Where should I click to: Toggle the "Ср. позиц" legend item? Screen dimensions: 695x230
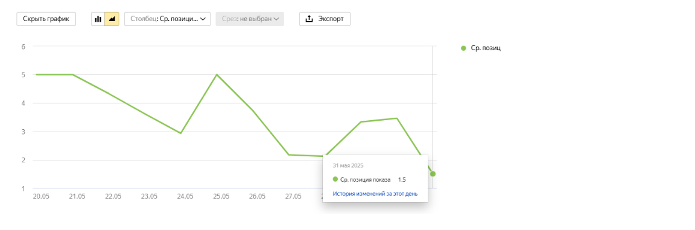pyautogui.click(x=481, y=48)
